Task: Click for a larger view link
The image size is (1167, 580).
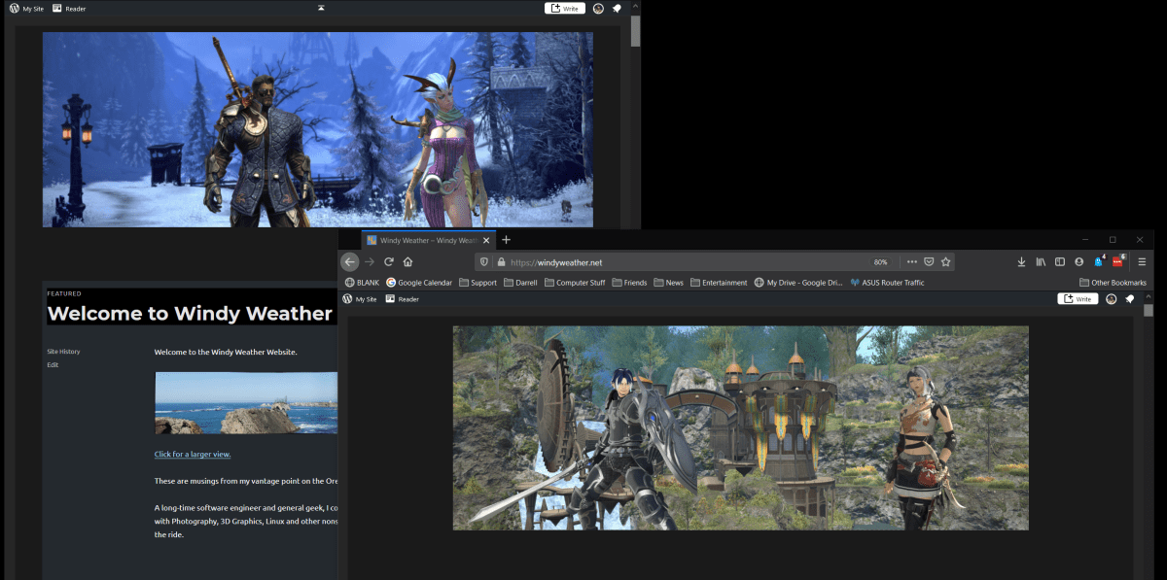Action: pos(192,454)
